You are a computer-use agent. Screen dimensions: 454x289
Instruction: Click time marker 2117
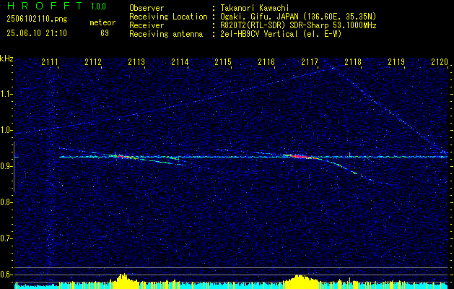click(310, 62)
